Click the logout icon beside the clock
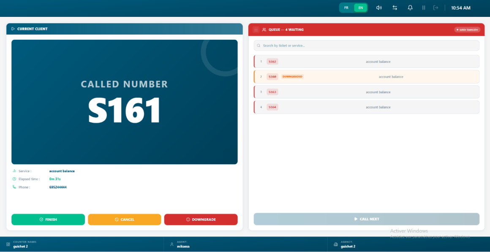This screenshot has height=252, width=490. click(x=436, y=8)
